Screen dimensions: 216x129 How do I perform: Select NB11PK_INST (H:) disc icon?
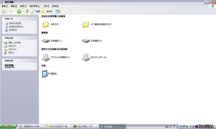(x=86, y=57)
